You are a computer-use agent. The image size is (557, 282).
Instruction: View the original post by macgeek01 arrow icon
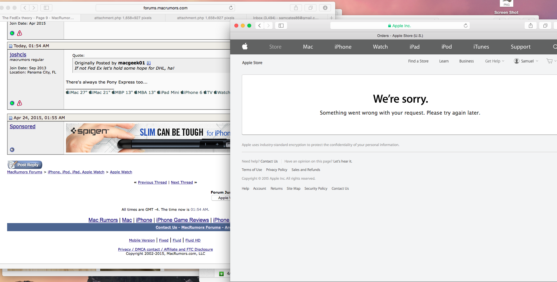point(149,63)
